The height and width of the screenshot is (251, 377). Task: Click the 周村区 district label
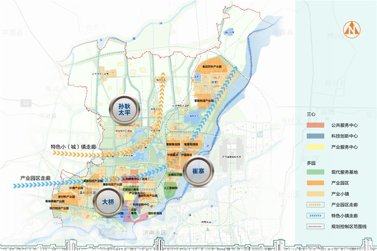(291, 120)
